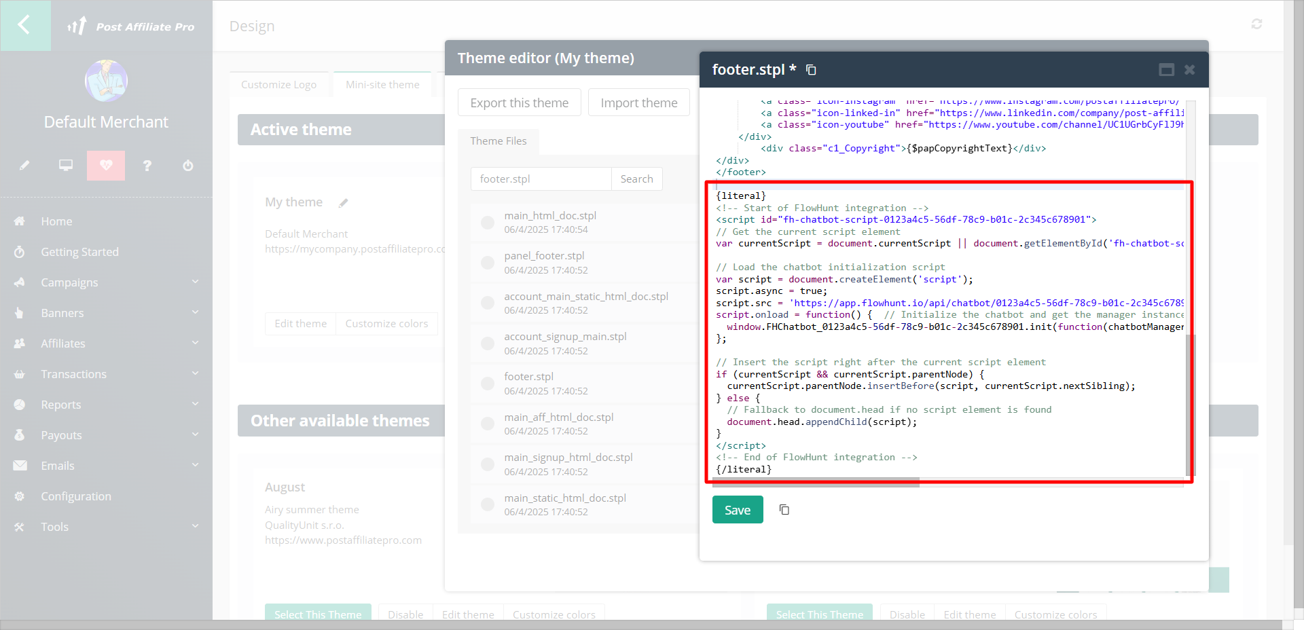Click Customize colors under My theme

coord(386,324)
